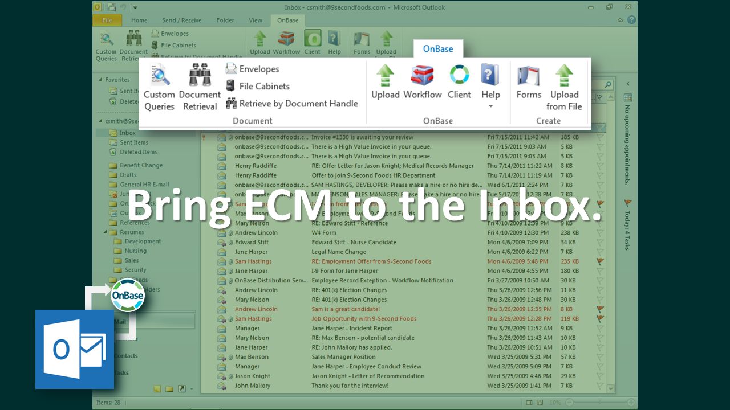Click Retrieve by Document Handle in magnified callout
730x410 pixels.
[x=291, y=103]
